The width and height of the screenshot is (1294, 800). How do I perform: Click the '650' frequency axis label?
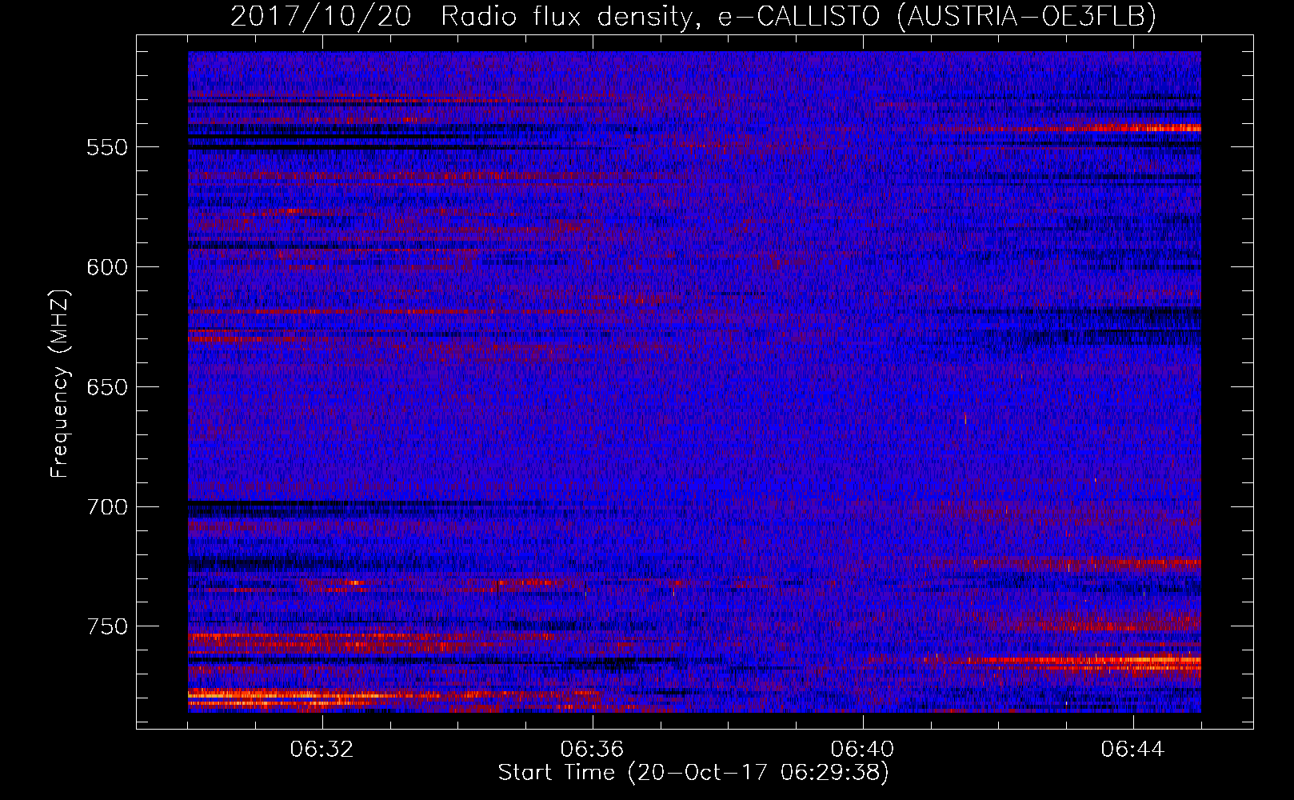click(106, 388)
